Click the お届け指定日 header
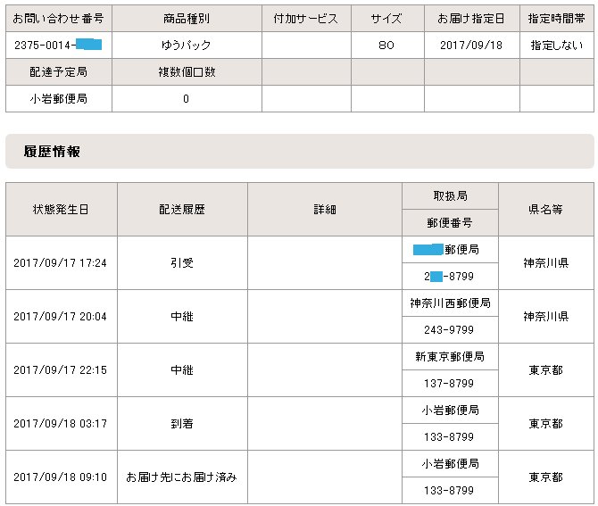 point(471,19)
